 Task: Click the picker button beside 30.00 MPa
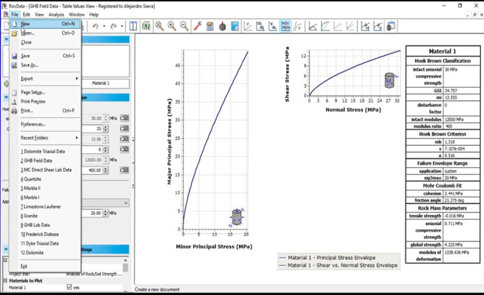(x=124, y=118)
